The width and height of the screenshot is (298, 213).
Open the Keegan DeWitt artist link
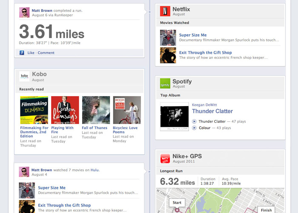204,105
